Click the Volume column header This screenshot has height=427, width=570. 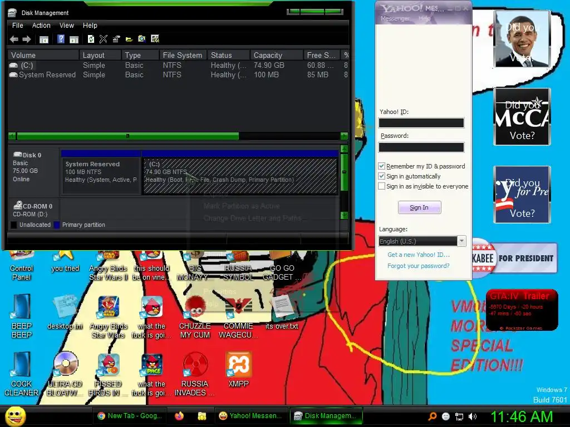[x=43, y=55]
